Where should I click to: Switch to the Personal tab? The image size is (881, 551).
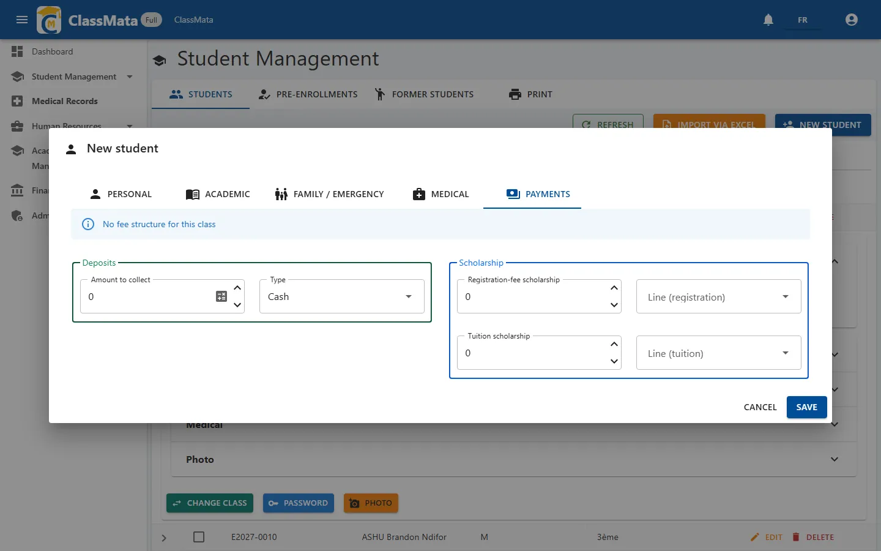[x=121, y=194]
